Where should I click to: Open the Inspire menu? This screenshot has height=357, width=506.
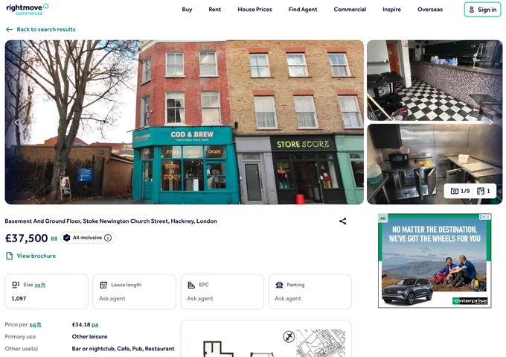[x=391, y=10]
